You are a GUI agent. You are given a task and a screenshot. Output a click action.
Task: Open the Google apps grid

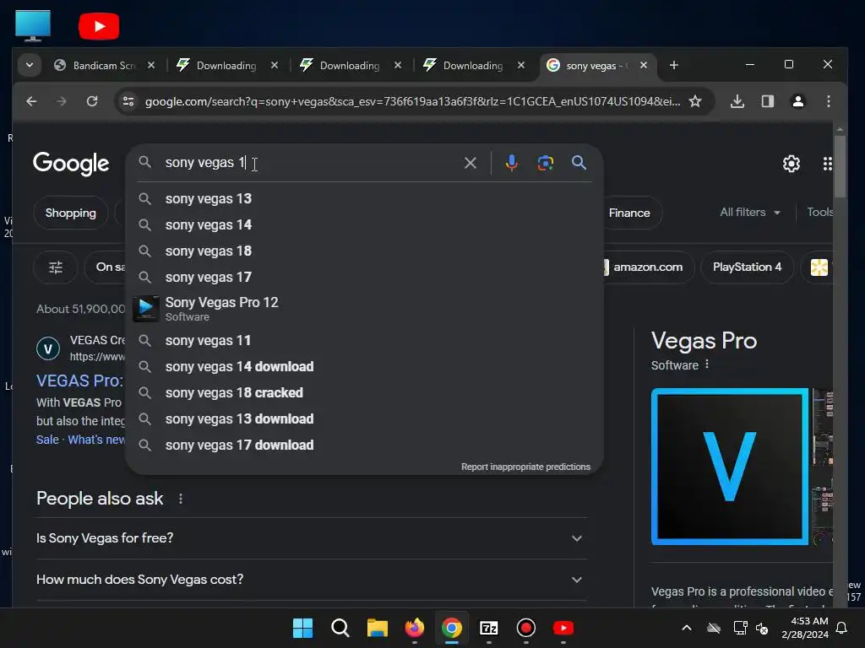coord(827,164)
